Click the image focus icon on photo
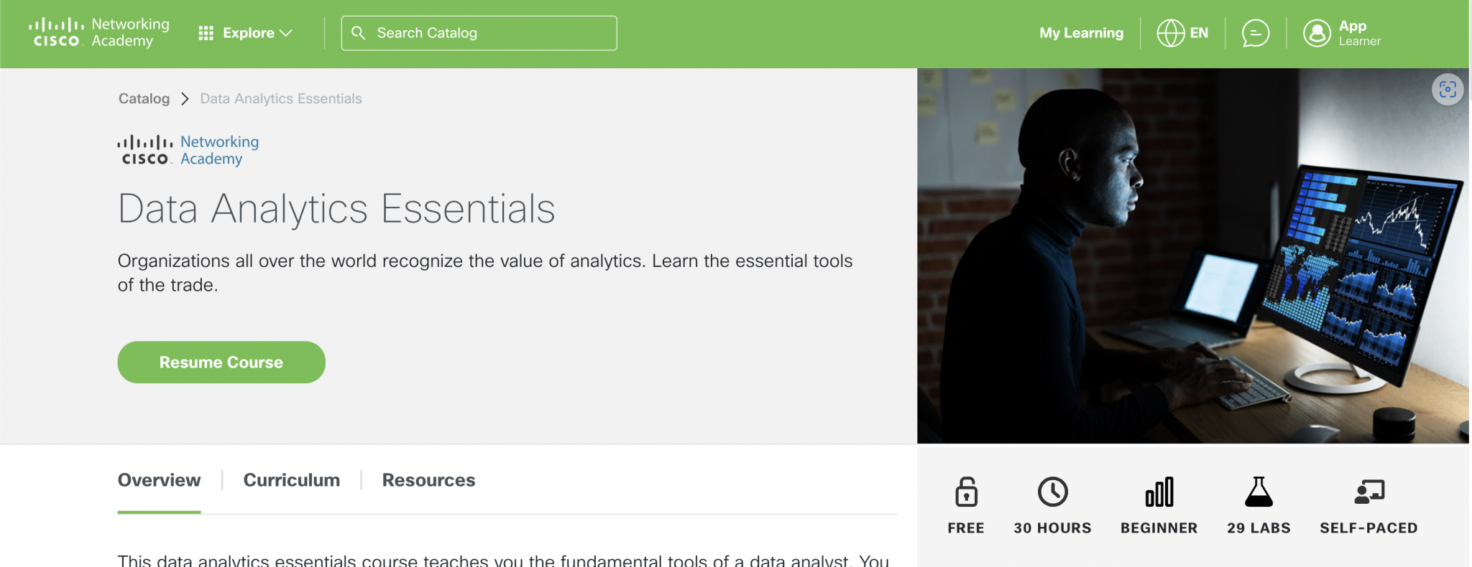Viewport: 1472px width, 567px height. click(x=1448, y=90)
